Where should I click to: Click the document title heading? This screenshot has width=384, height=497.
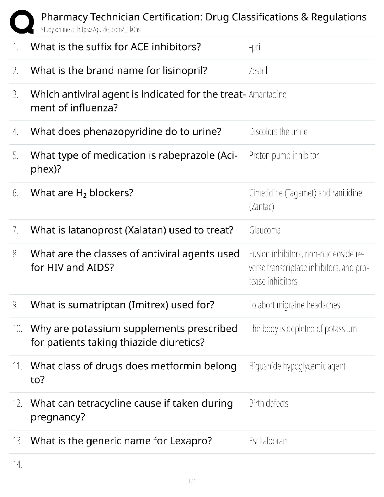(203, 17)
